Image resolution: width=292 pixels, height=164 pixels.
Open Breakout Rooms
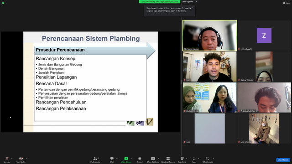click(168, 159)
